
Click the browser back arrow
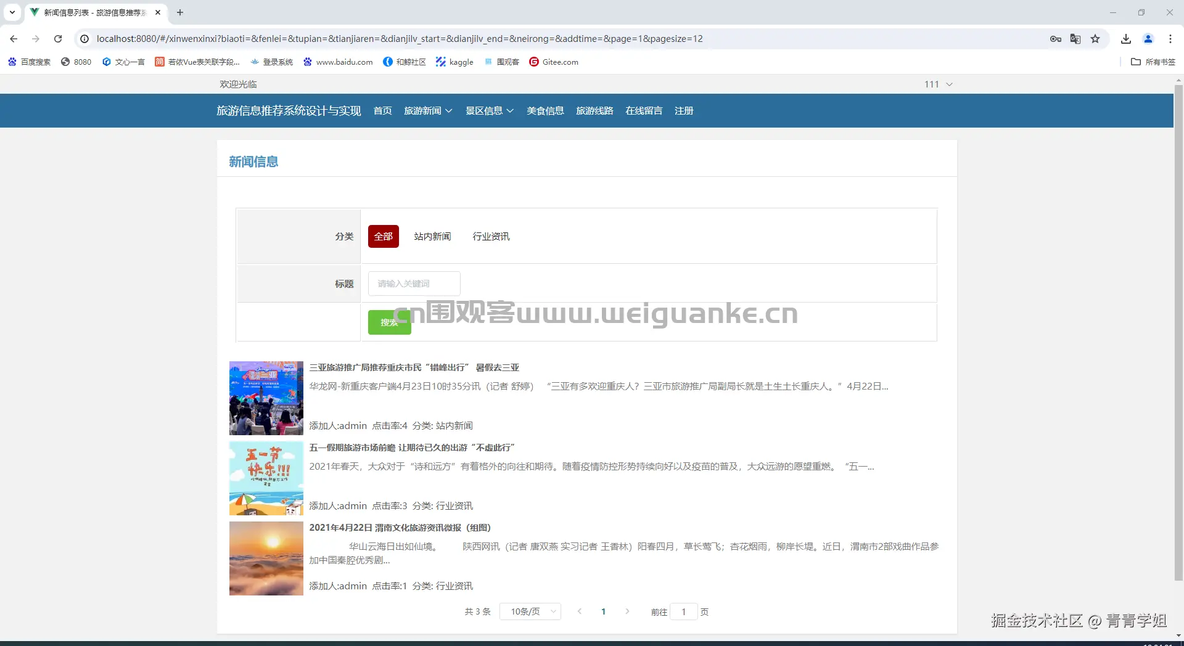tap(14, 39)
